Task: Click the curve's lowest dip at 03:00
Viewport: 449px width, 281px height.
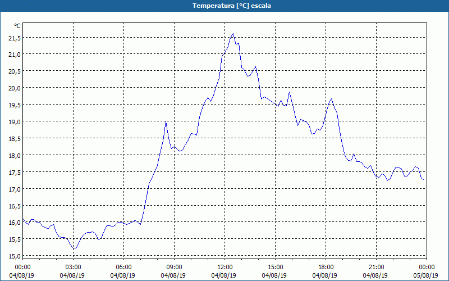Action: point(75,248)
